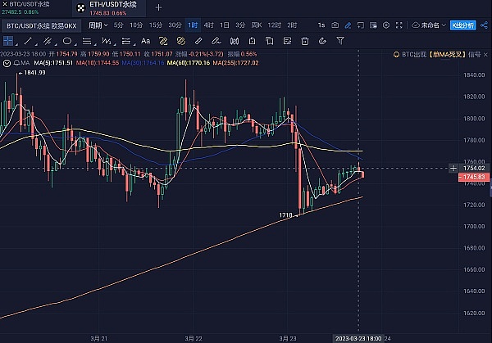The width and height of the screenshot is (492, 343).
Task: Collapse the MA indicator legend
Action: click(7, 63)
